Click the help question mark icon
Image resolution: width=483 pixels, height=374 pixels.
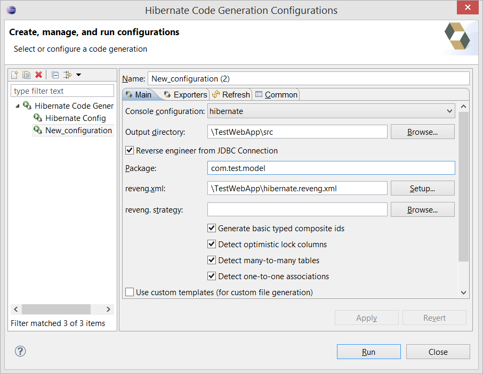pos(20,351)
